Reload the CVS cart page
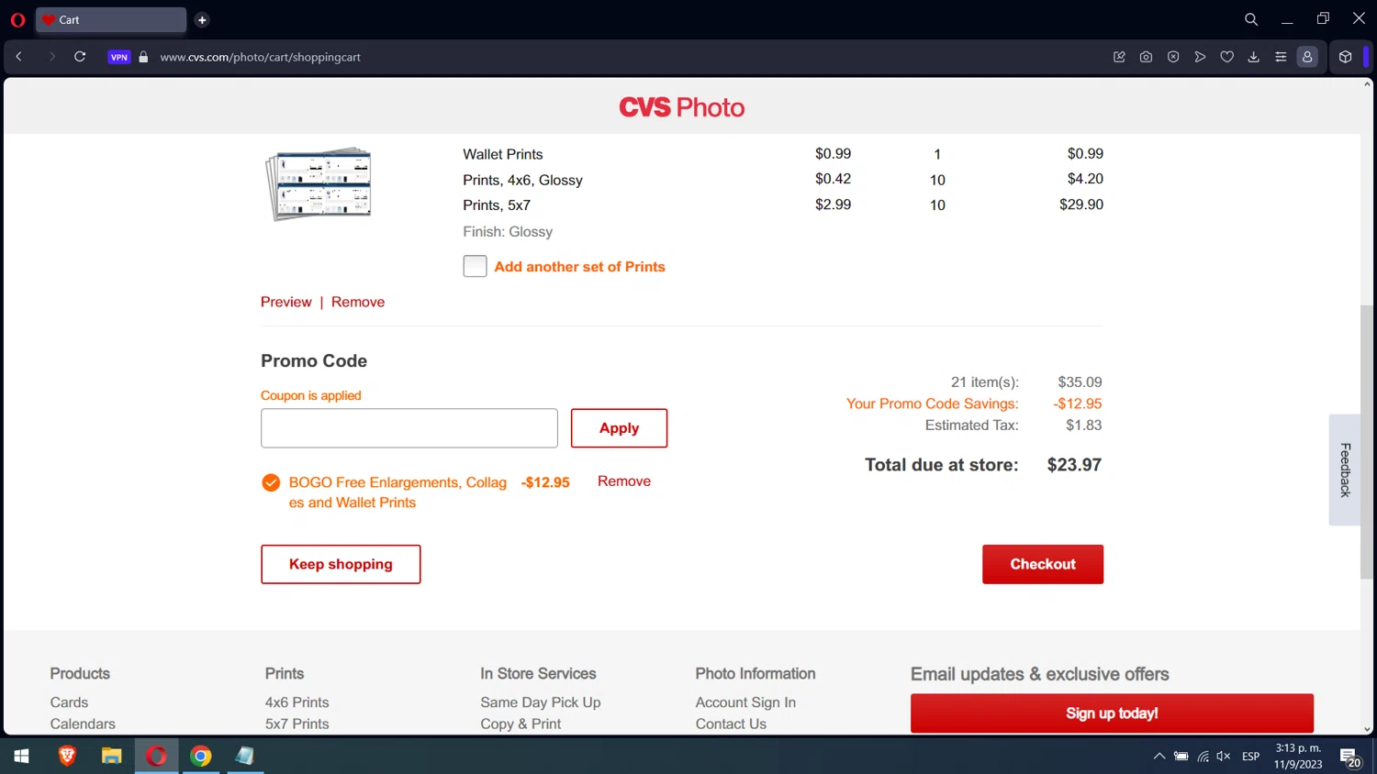 (x=80, y=57)
